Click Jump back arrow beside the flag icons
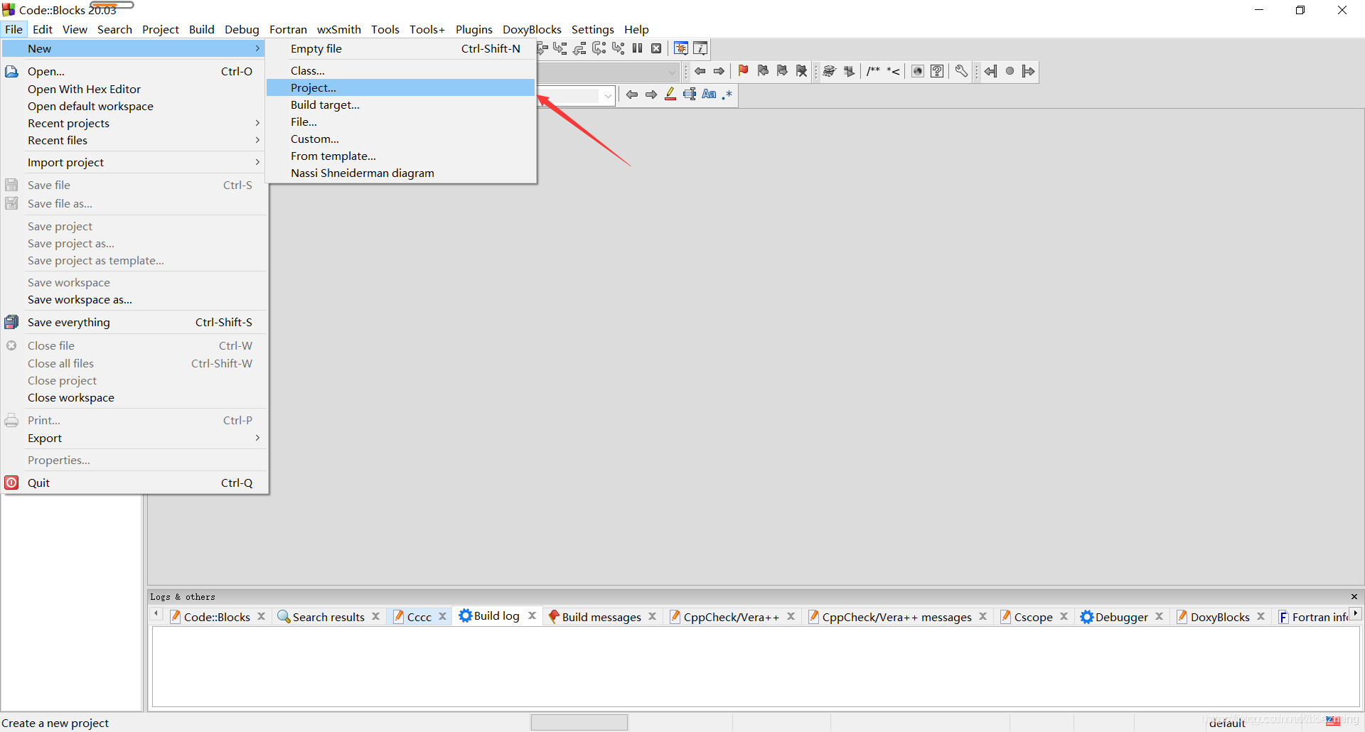Screen dimensions: 1365x732 click(700, 71)
